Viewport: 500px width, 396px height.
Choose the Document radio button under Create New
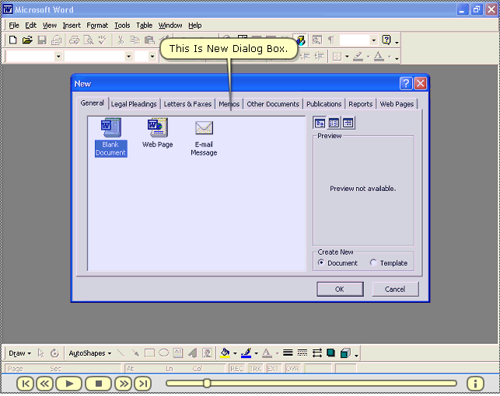coord(321,262)
